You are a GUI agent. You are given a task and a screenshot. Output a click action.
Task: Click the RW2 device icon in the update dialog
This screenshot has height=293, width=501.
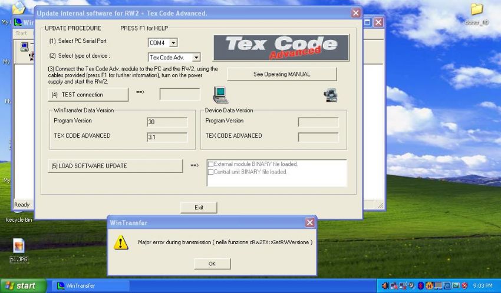click(x=331, y=95)
